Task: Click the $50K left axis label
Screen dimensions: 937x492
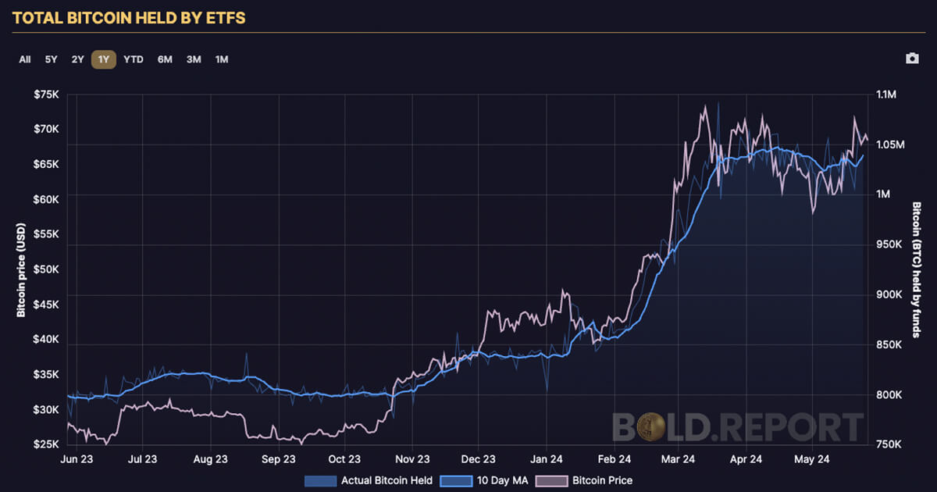Action: point(48,269)
